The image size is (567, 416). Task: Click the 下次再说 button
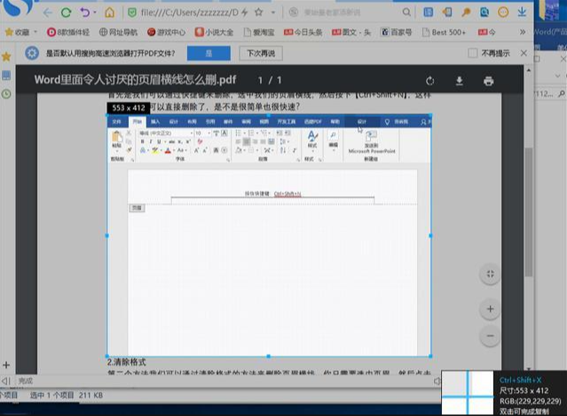coord(259,53)
